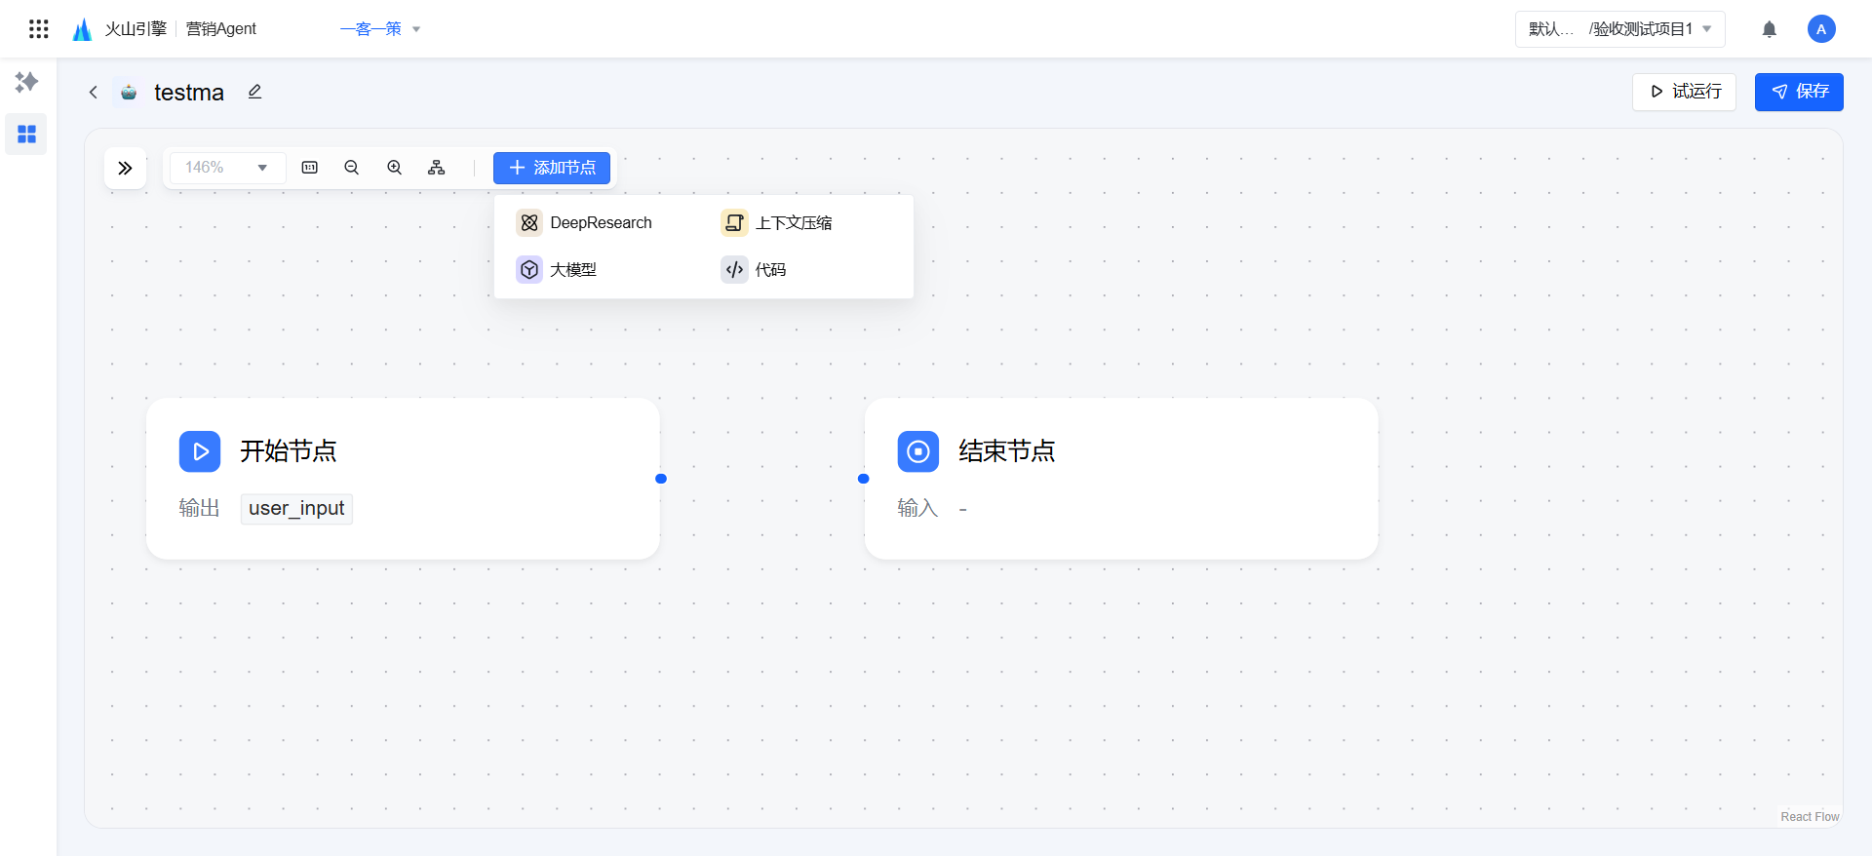The height and width of the screenshot is (856, 1872).
Task: Select DeepResearch node from menu
Action: click(585, 223)
